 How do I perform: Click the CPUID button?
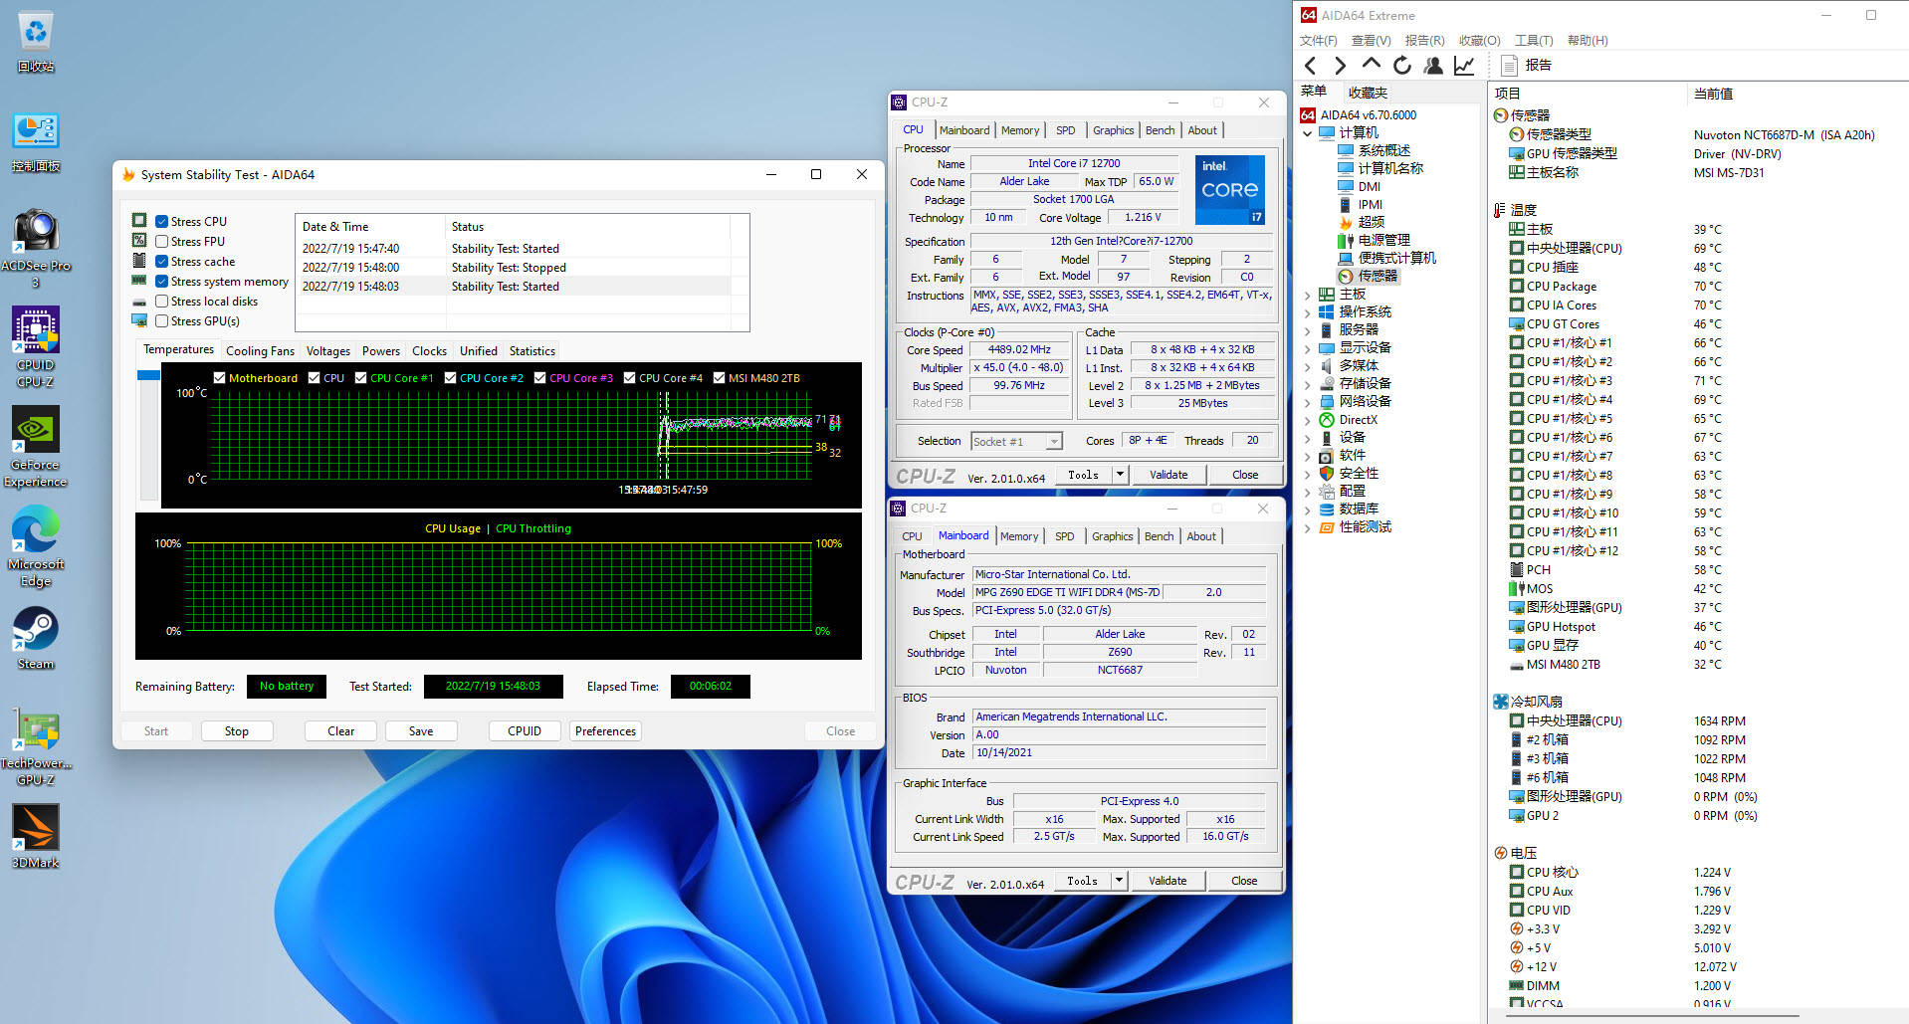click(x=525, y=731)
